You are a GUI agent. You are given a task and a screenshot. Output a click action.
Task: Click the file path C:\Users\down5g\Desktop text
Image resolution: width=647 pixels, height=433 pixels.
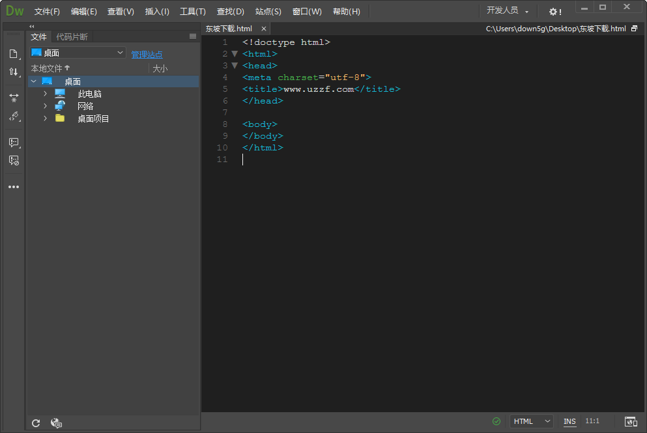(x=556, y=29)
